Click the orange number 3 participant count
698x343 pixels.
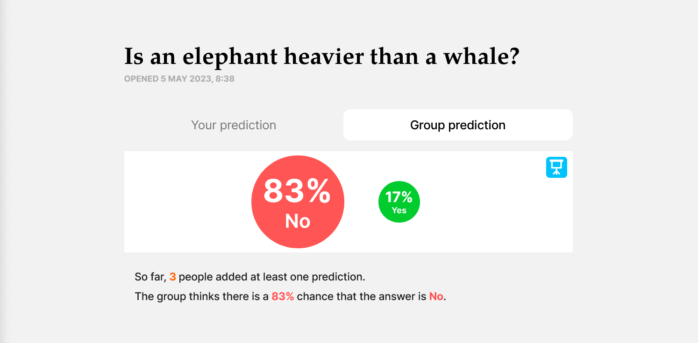pos(172,277)
